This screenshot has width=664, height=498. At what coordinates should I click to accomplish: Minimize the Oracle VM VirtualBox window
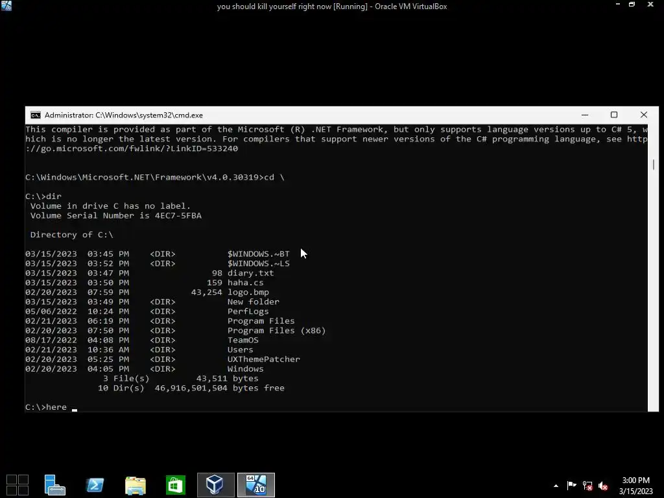coord(618,5)
